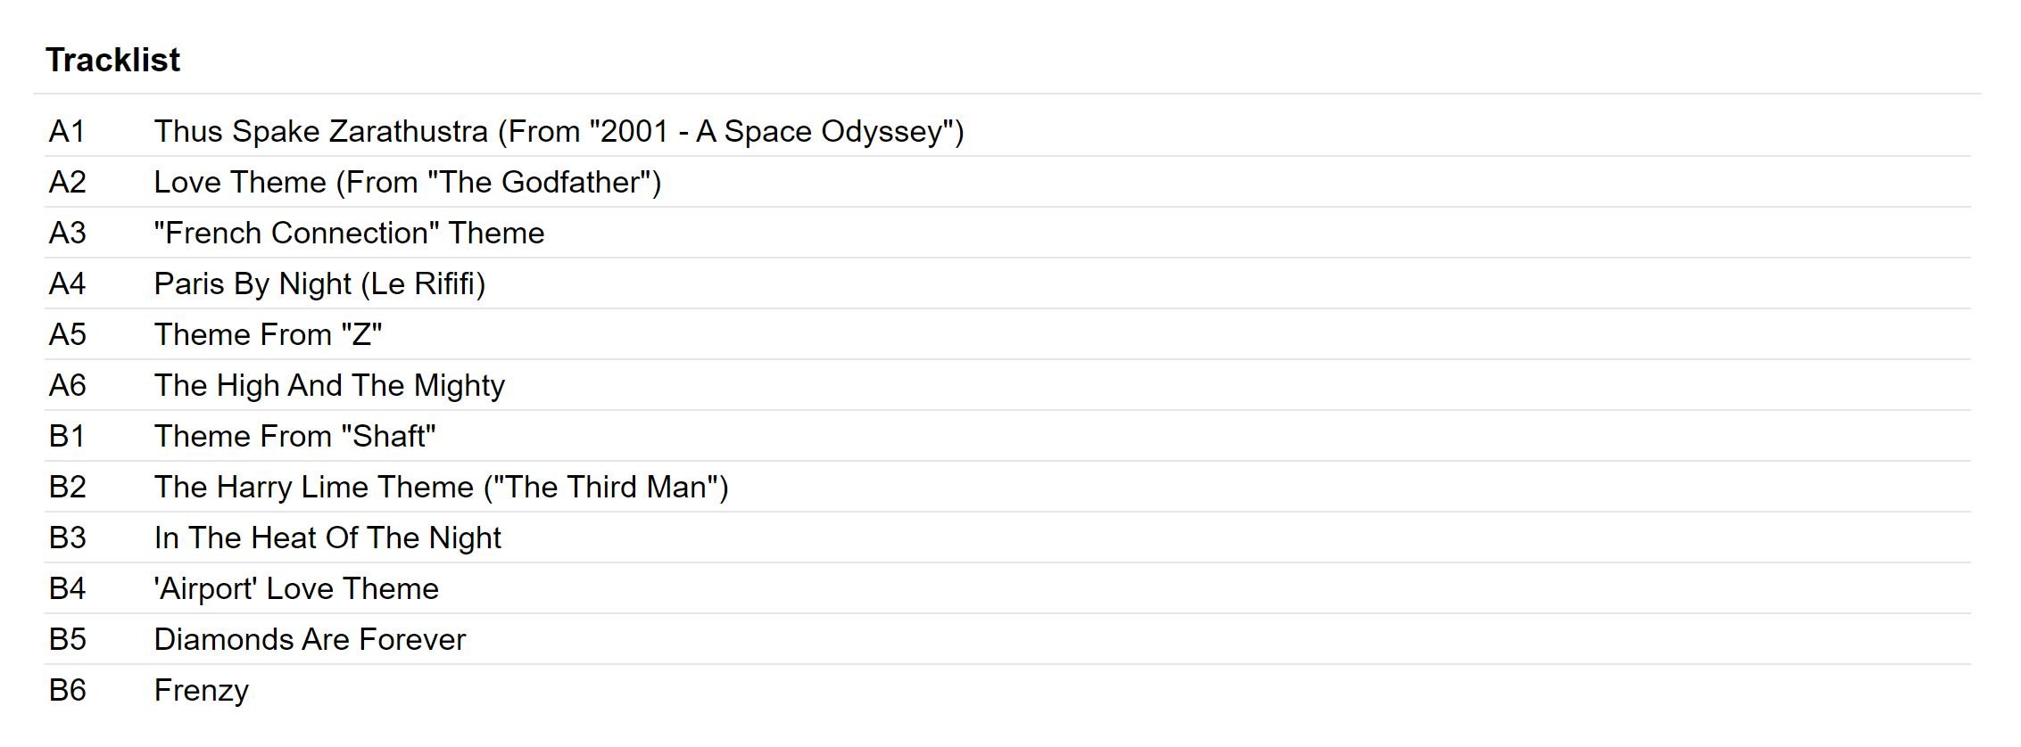Click the Tracklist heading
Image resolution: width=2021 pixels, height=747 pixels.
click(112, 60)
